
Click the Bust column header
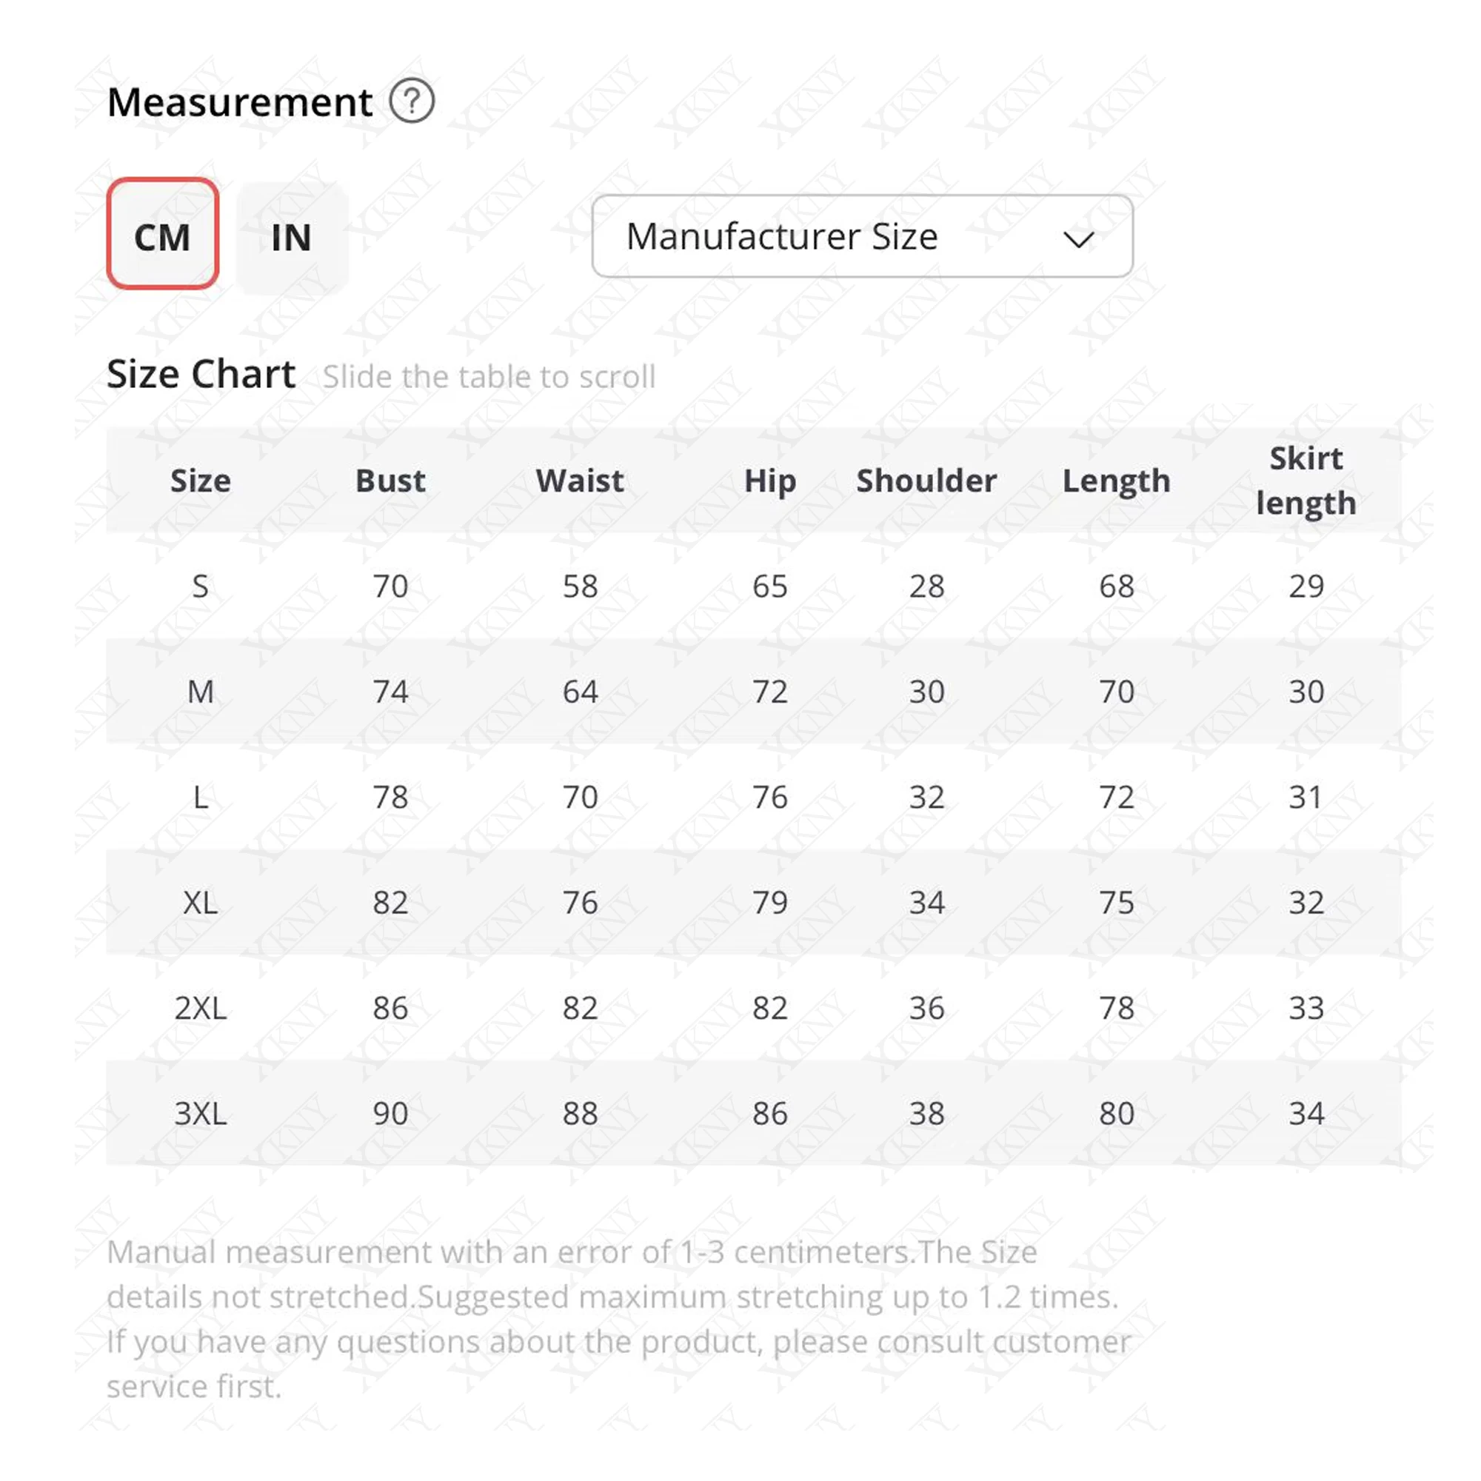click(x=390, y=481)
